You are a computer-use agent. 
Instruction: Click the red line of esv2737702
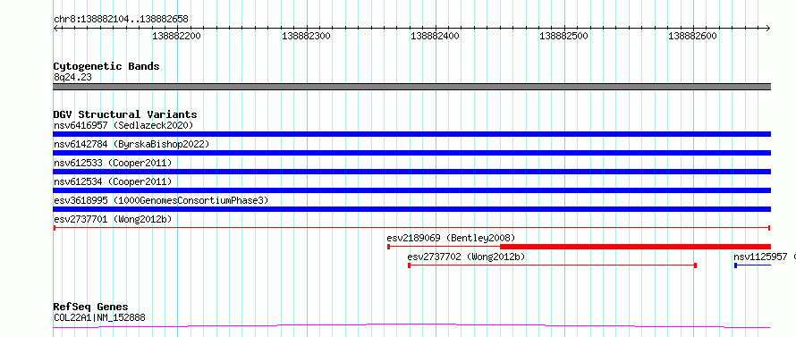click(552, 265)
